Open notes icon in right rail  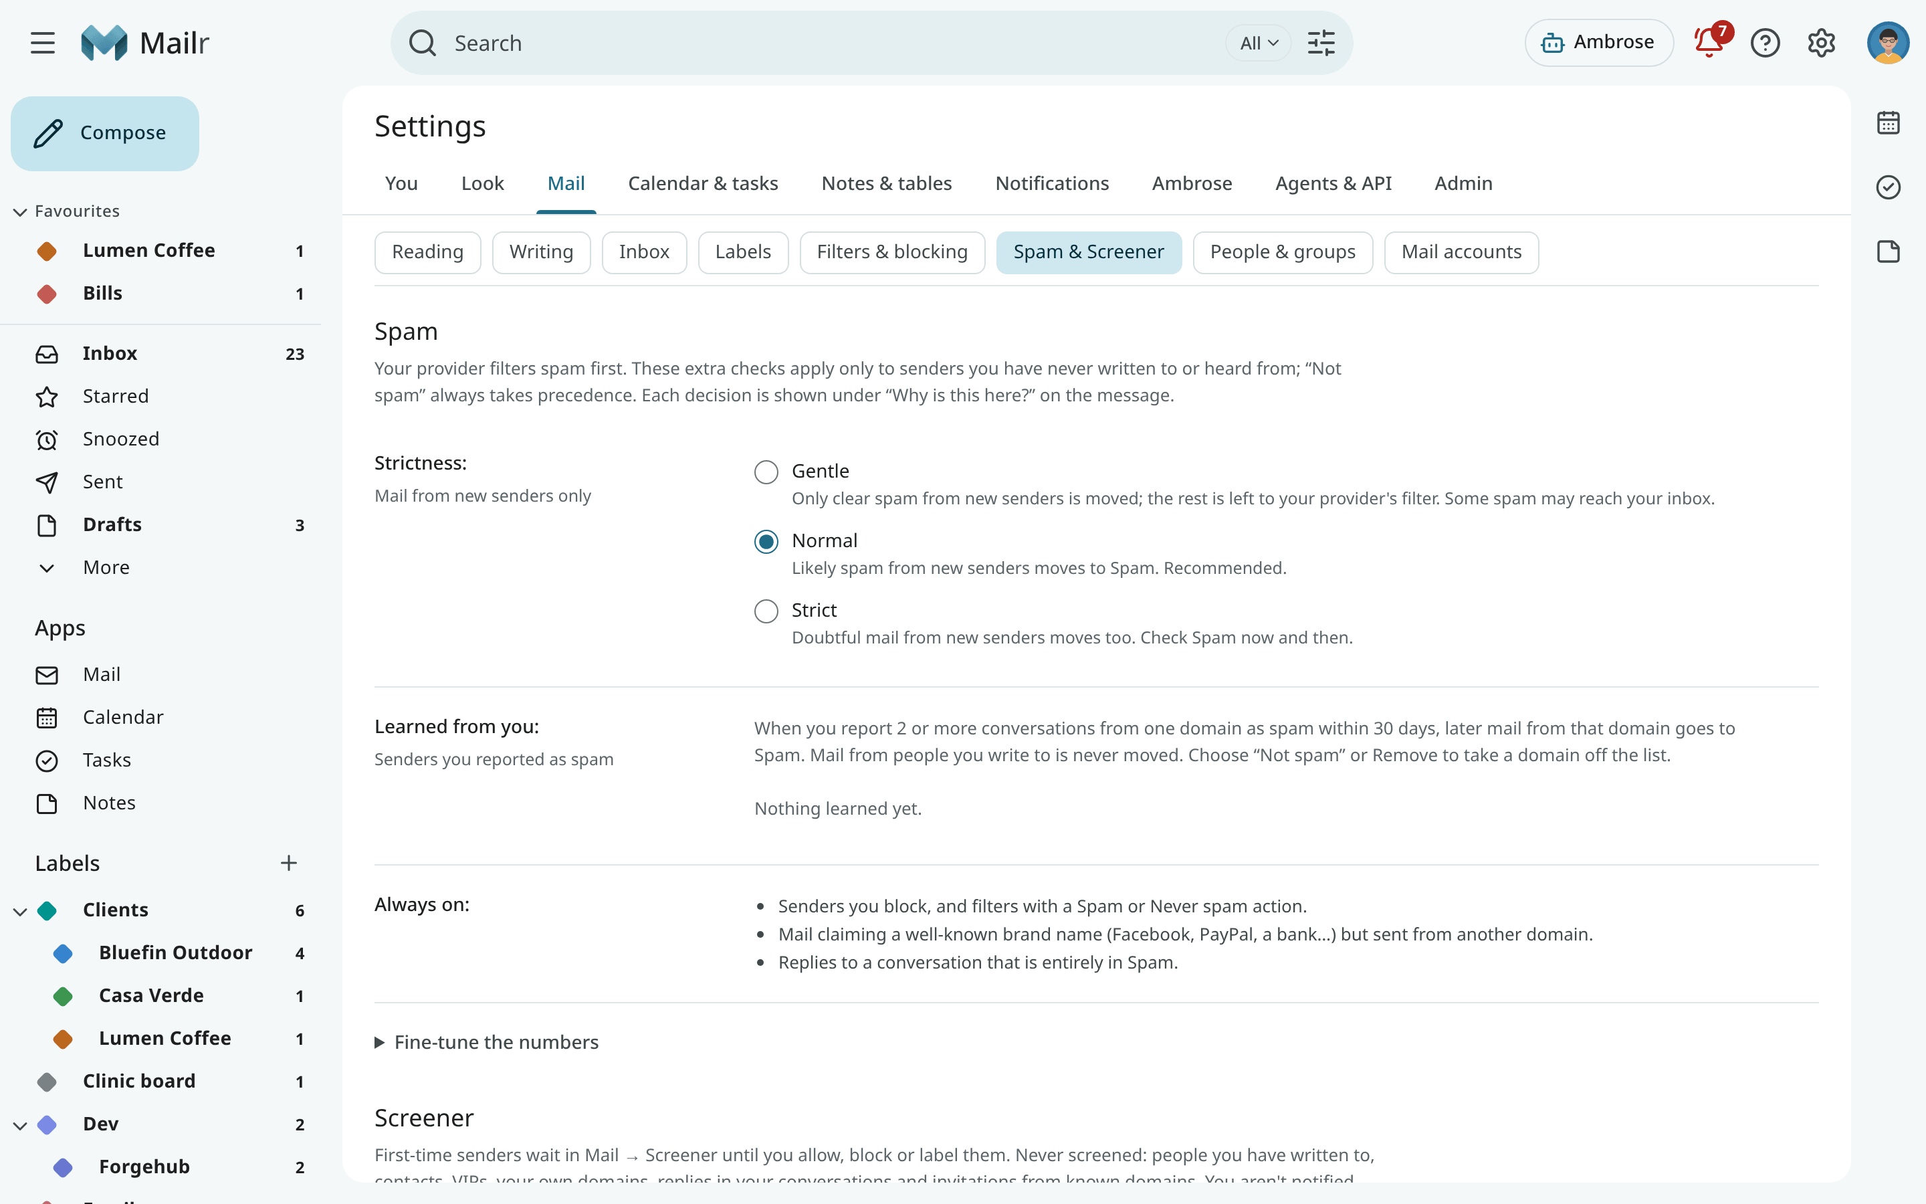tap(1888, 252)
